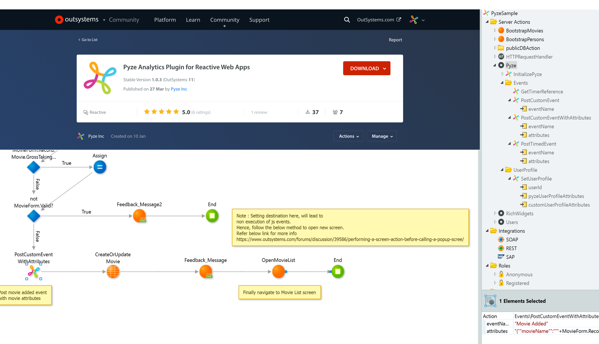Open the search magnifier icon
The height and width of the screenshot is (344, 599).
[x=347, y=20]
